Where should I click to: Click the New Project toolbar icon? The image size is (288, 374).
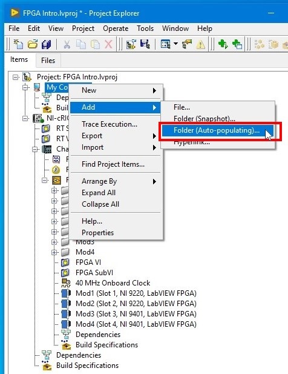tap(18, 44)
